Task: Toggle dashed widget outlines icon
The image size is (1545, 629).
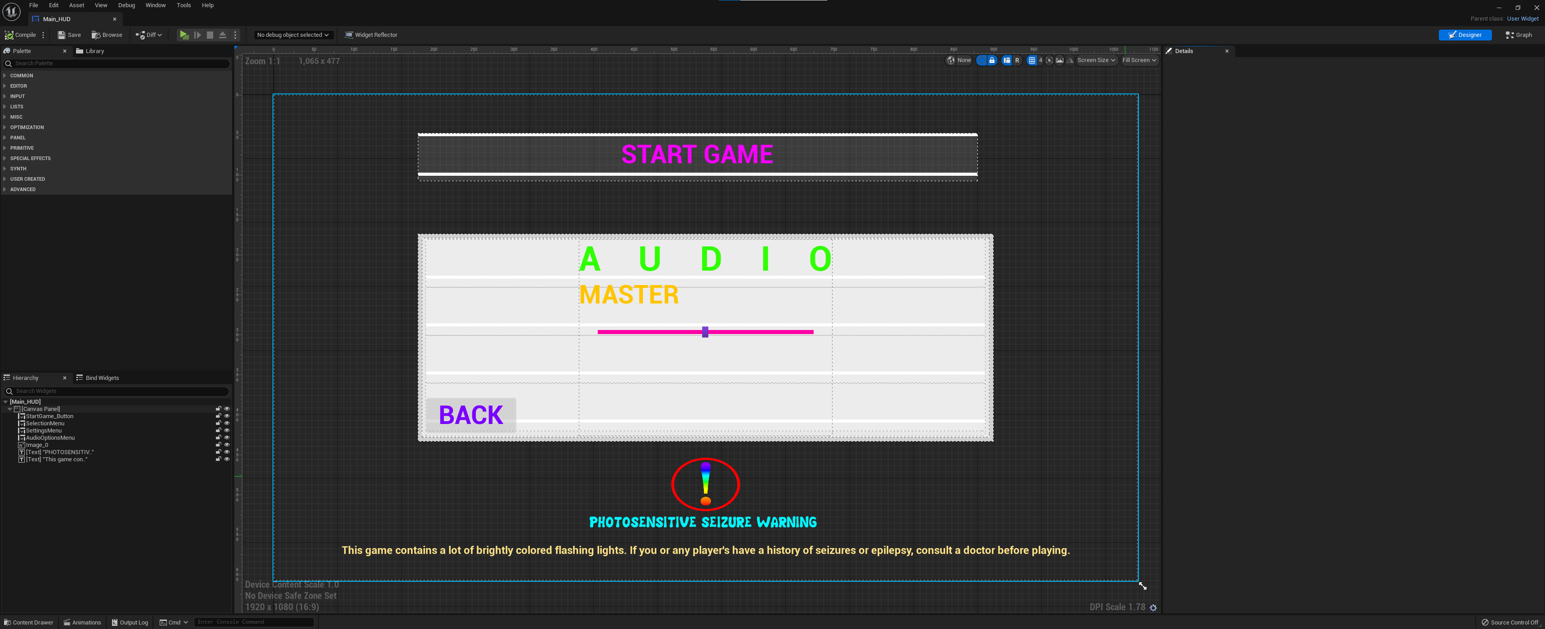Action: [x=982, y=60]
